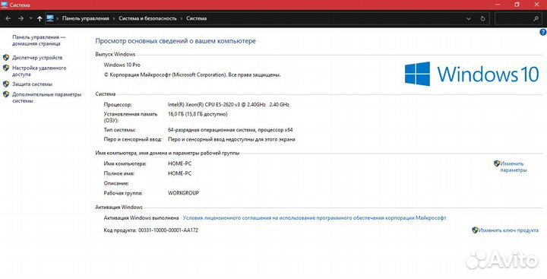Open recent locations dropdown arrow

pos(30,18)
